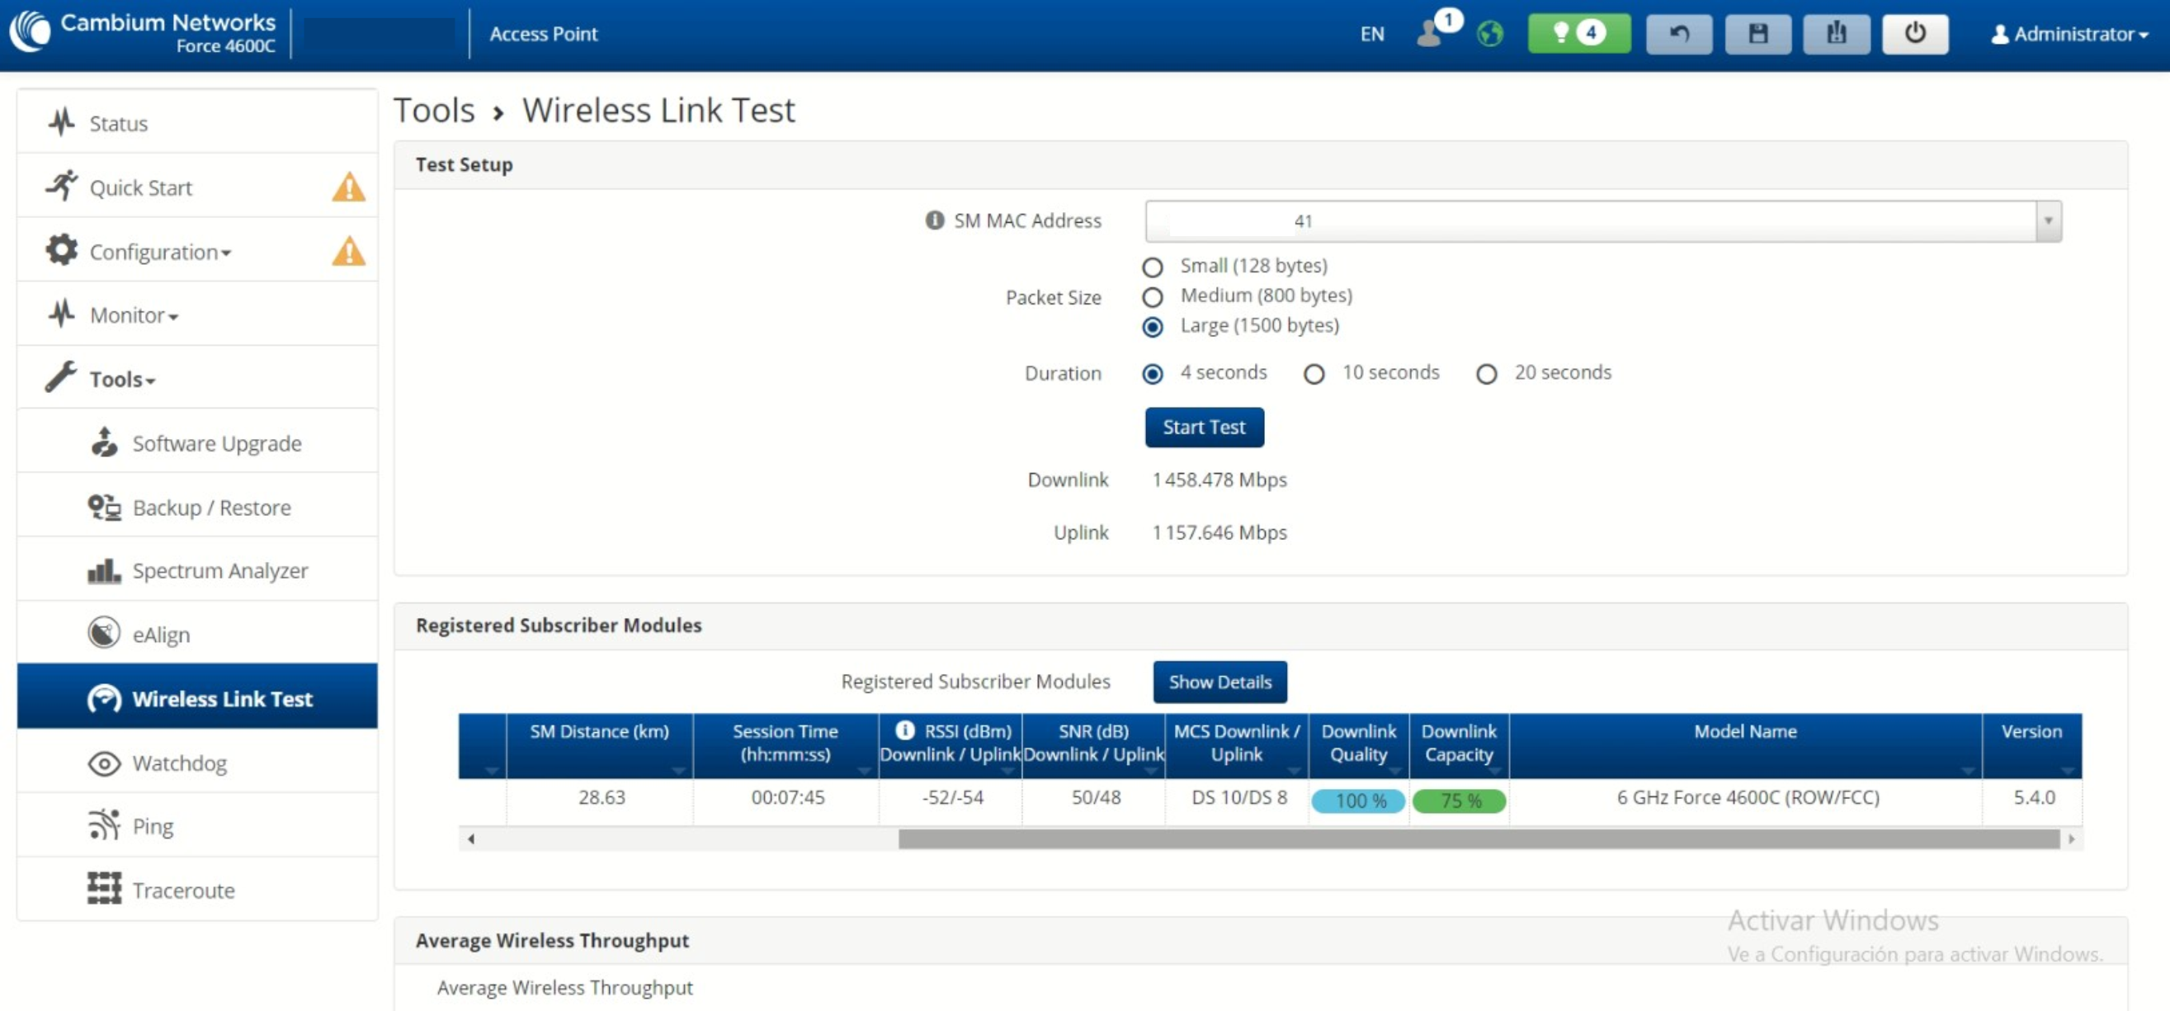2170x1011 pixels.
Task: Expand the Administrator user menu
Action: tap(2069, 34)
